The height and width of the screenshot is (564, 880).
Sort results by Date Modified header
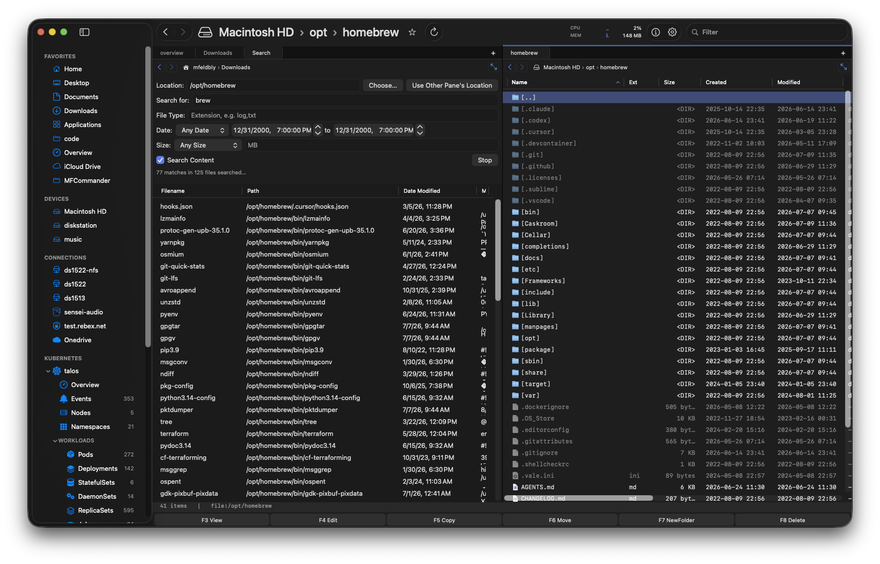point(437,191)
